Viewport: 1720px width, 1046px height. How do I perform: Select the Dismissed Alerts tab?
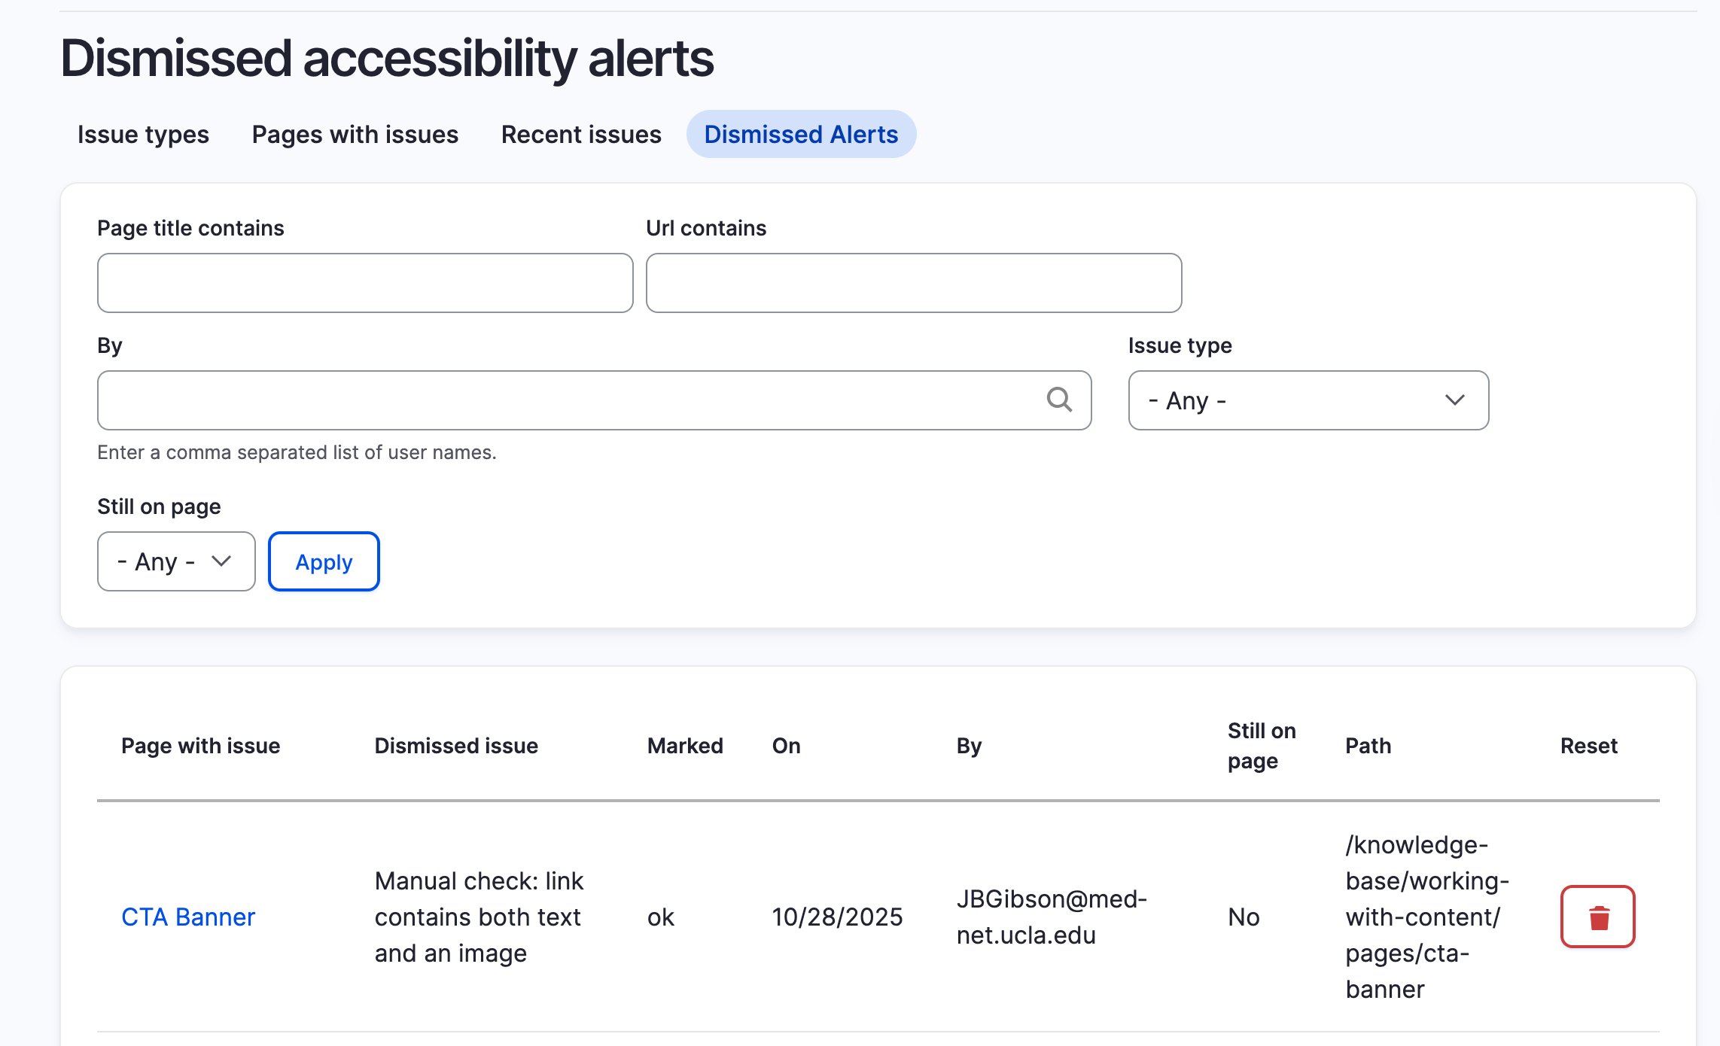click(801, 135)
